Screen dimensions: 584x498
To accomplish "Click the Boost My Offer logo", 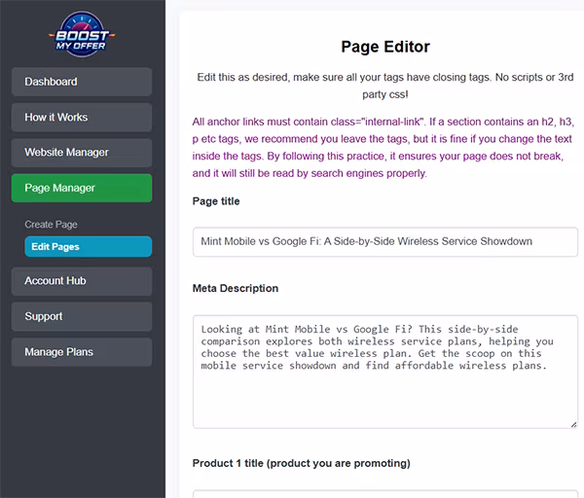I will coord(82,34).
